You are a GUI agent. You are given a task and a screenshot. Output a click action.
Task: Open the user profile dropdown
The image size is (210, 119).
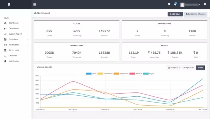tap(190, 4)
